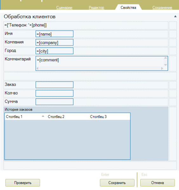Image resolution: width=179 pixels, height=190 pixels.
Task: Select the Свойства tab
Action: coord(128,8)
